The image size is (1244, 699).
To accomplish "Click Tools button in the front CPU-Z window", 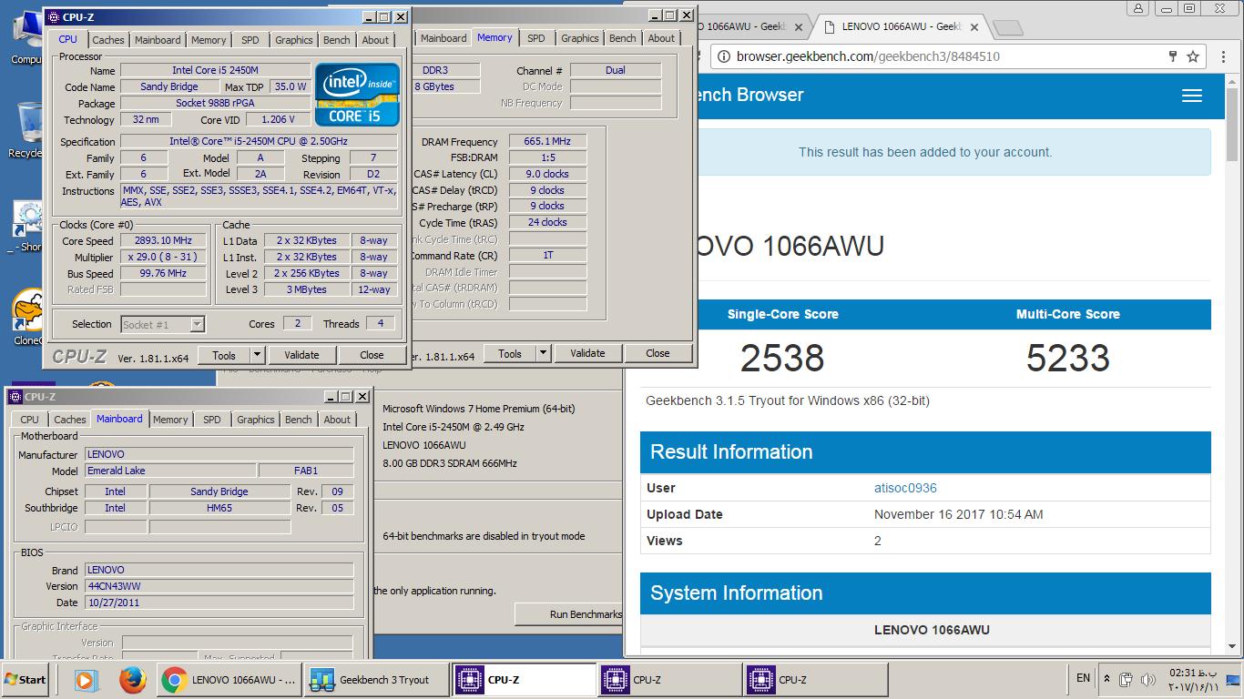I will tap(224, 355).
